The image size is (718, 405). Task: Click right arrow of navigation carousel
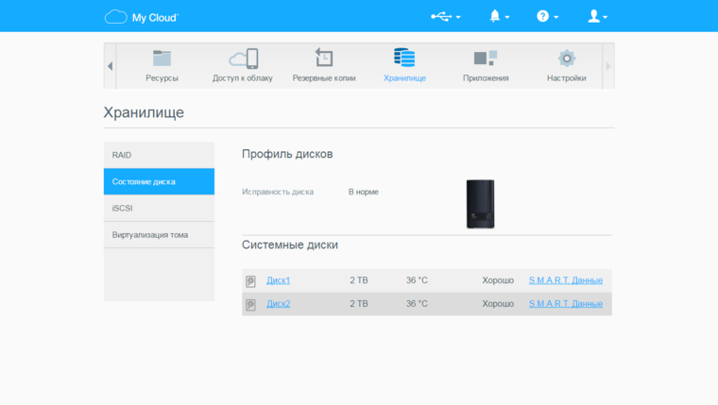pyautogui.click(x=608, y=66)
